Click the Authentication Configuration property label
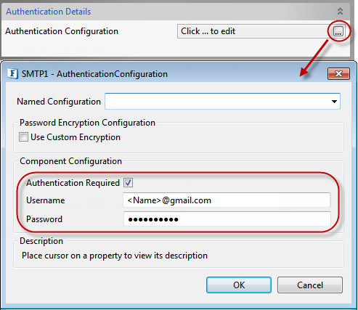The height and width of the screenshot is (310, 358). (62, 31)
